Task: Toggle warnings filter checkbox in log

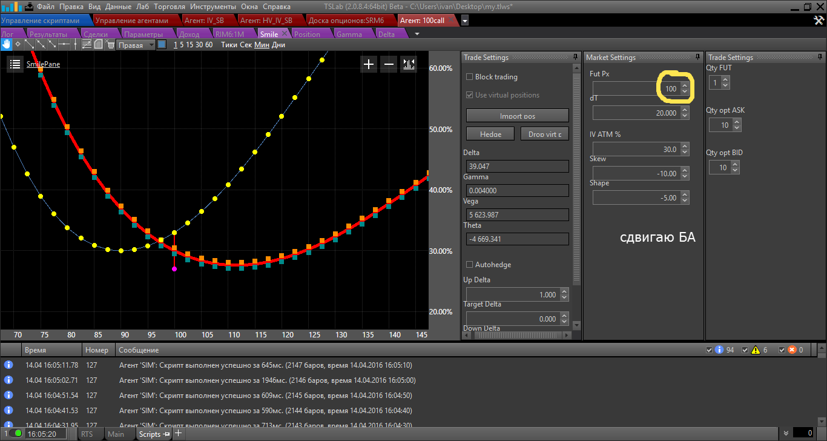Action: point(746,350)
